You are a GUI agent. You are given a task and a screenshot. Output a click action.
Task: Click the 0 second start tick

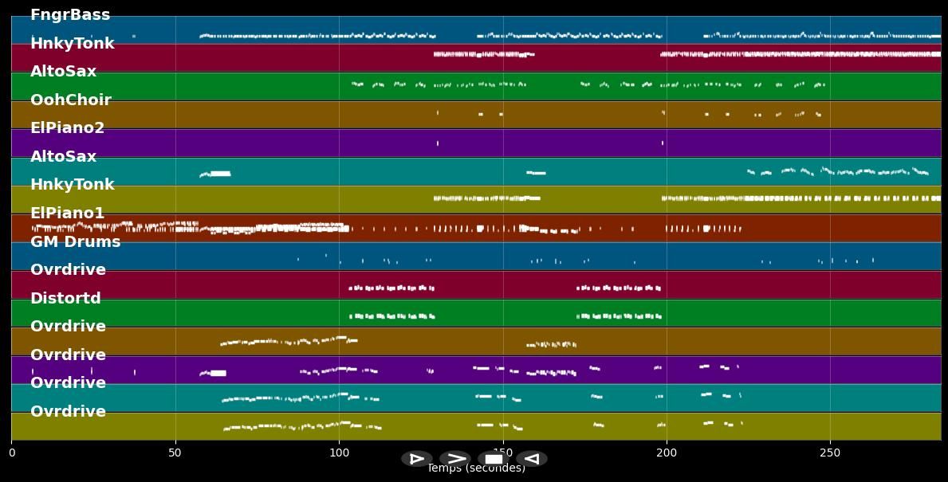11,453
